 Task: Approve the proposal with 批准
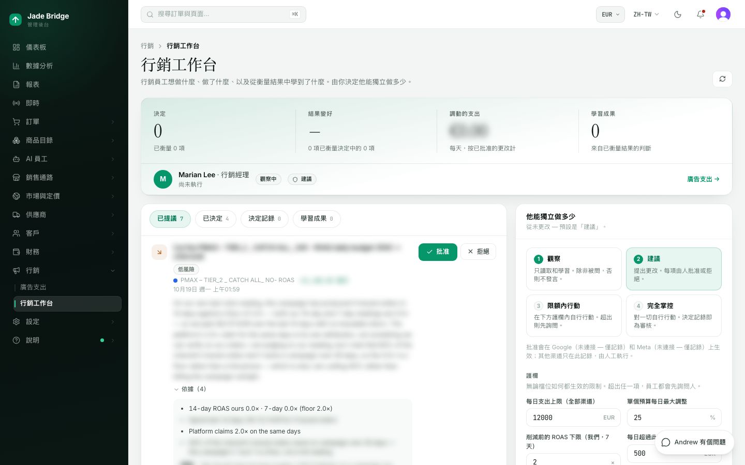pyautogui.click(x=438, y=252)
